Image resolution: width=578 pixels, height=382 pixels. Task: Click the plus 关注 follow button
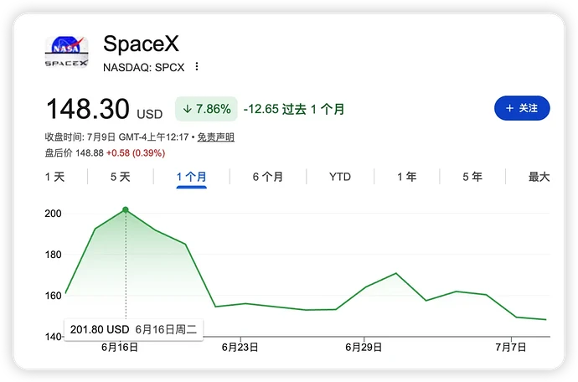[x=522, y=108]
